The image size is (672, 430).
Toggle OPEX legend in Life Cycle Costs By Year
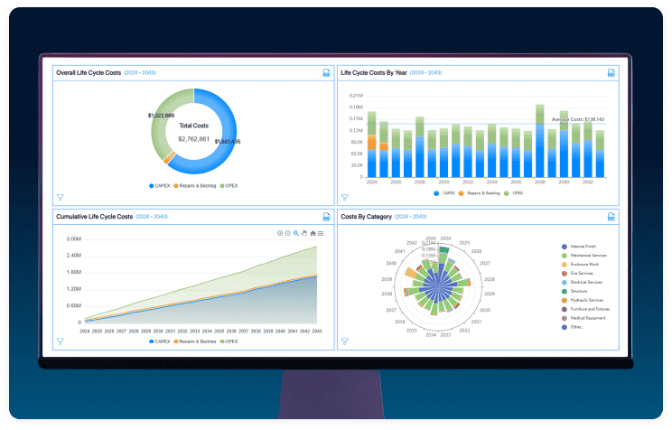pos(513,193)
